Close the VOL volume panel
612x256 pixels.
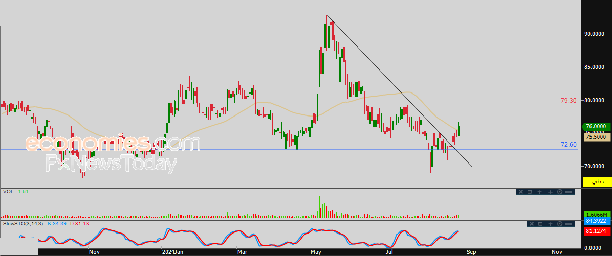coord(521,192)
